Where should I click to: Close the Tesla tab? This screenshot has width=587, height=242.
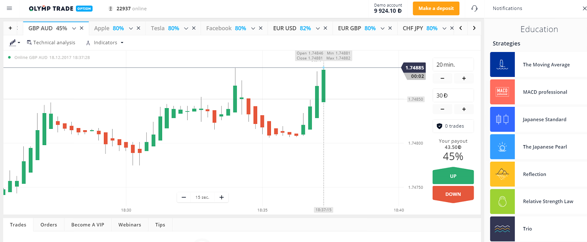point(193,28)
